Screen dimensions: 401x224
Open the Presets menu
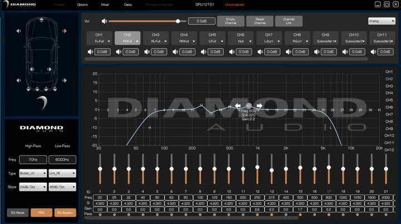(60, 4)
